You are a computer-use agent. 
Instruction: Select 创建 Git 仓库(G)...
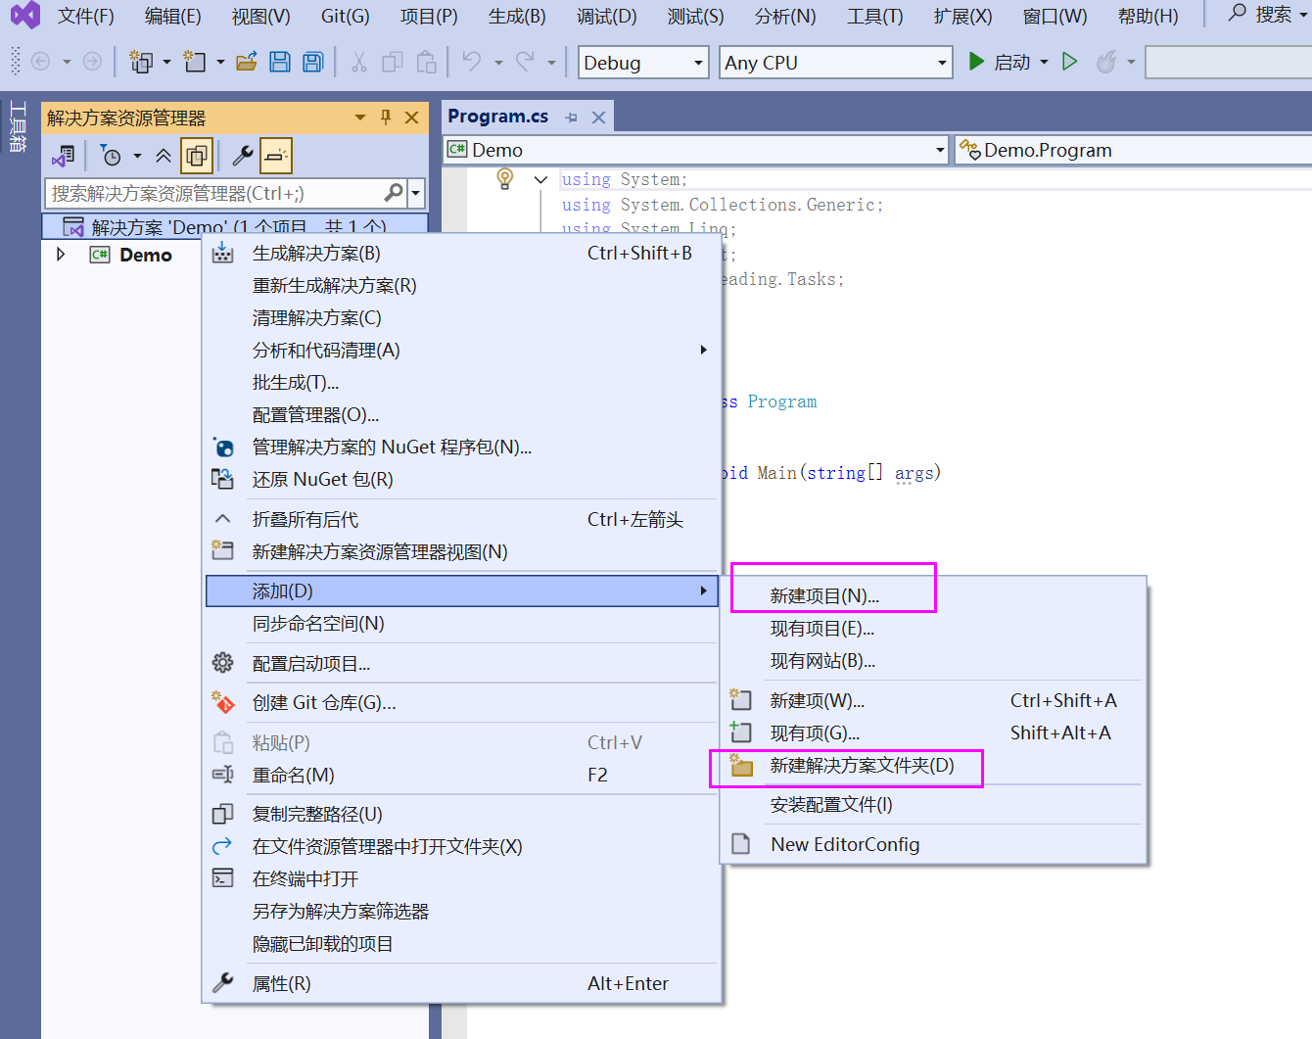[461, 702]
